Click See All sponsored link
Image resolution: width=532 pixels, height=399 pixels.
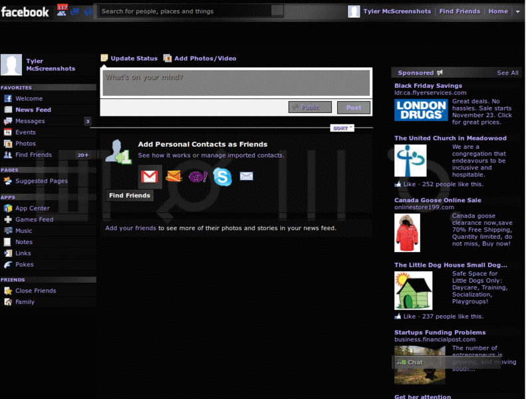click(507, 73)
